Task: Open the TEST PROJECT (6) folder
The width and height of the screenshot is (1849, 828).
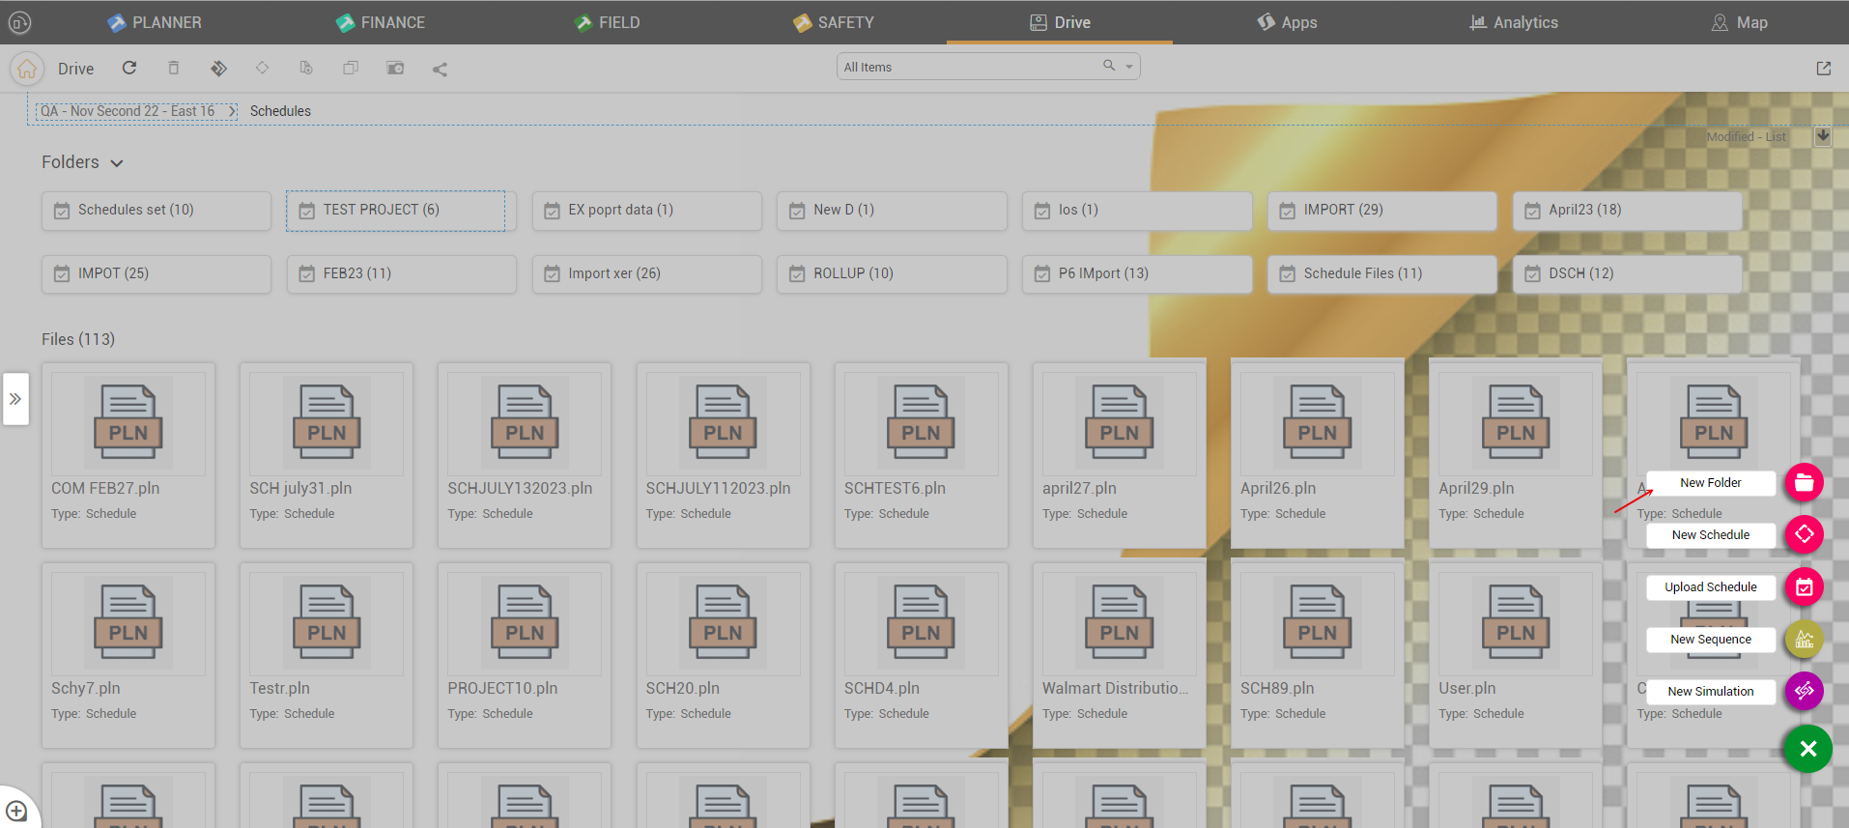Action: coord(401,211)
